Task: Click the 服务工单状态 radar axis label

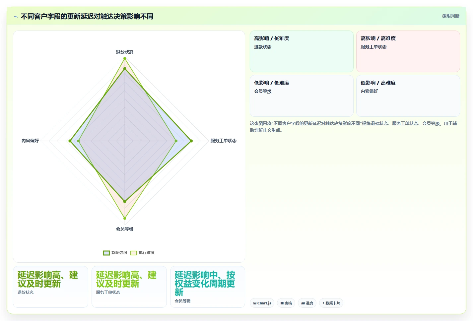Action: click(x=224, y=141)
